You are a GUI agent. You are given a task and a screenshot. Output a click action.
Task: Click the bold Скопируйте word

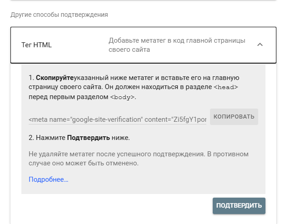click(x=55, y=78)
